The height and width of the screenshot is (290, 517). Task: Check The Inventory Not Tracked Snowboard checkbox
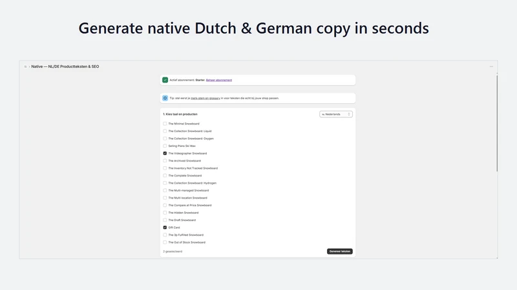165,168
